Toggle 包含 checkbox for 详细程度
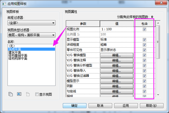 click(144, 45)
